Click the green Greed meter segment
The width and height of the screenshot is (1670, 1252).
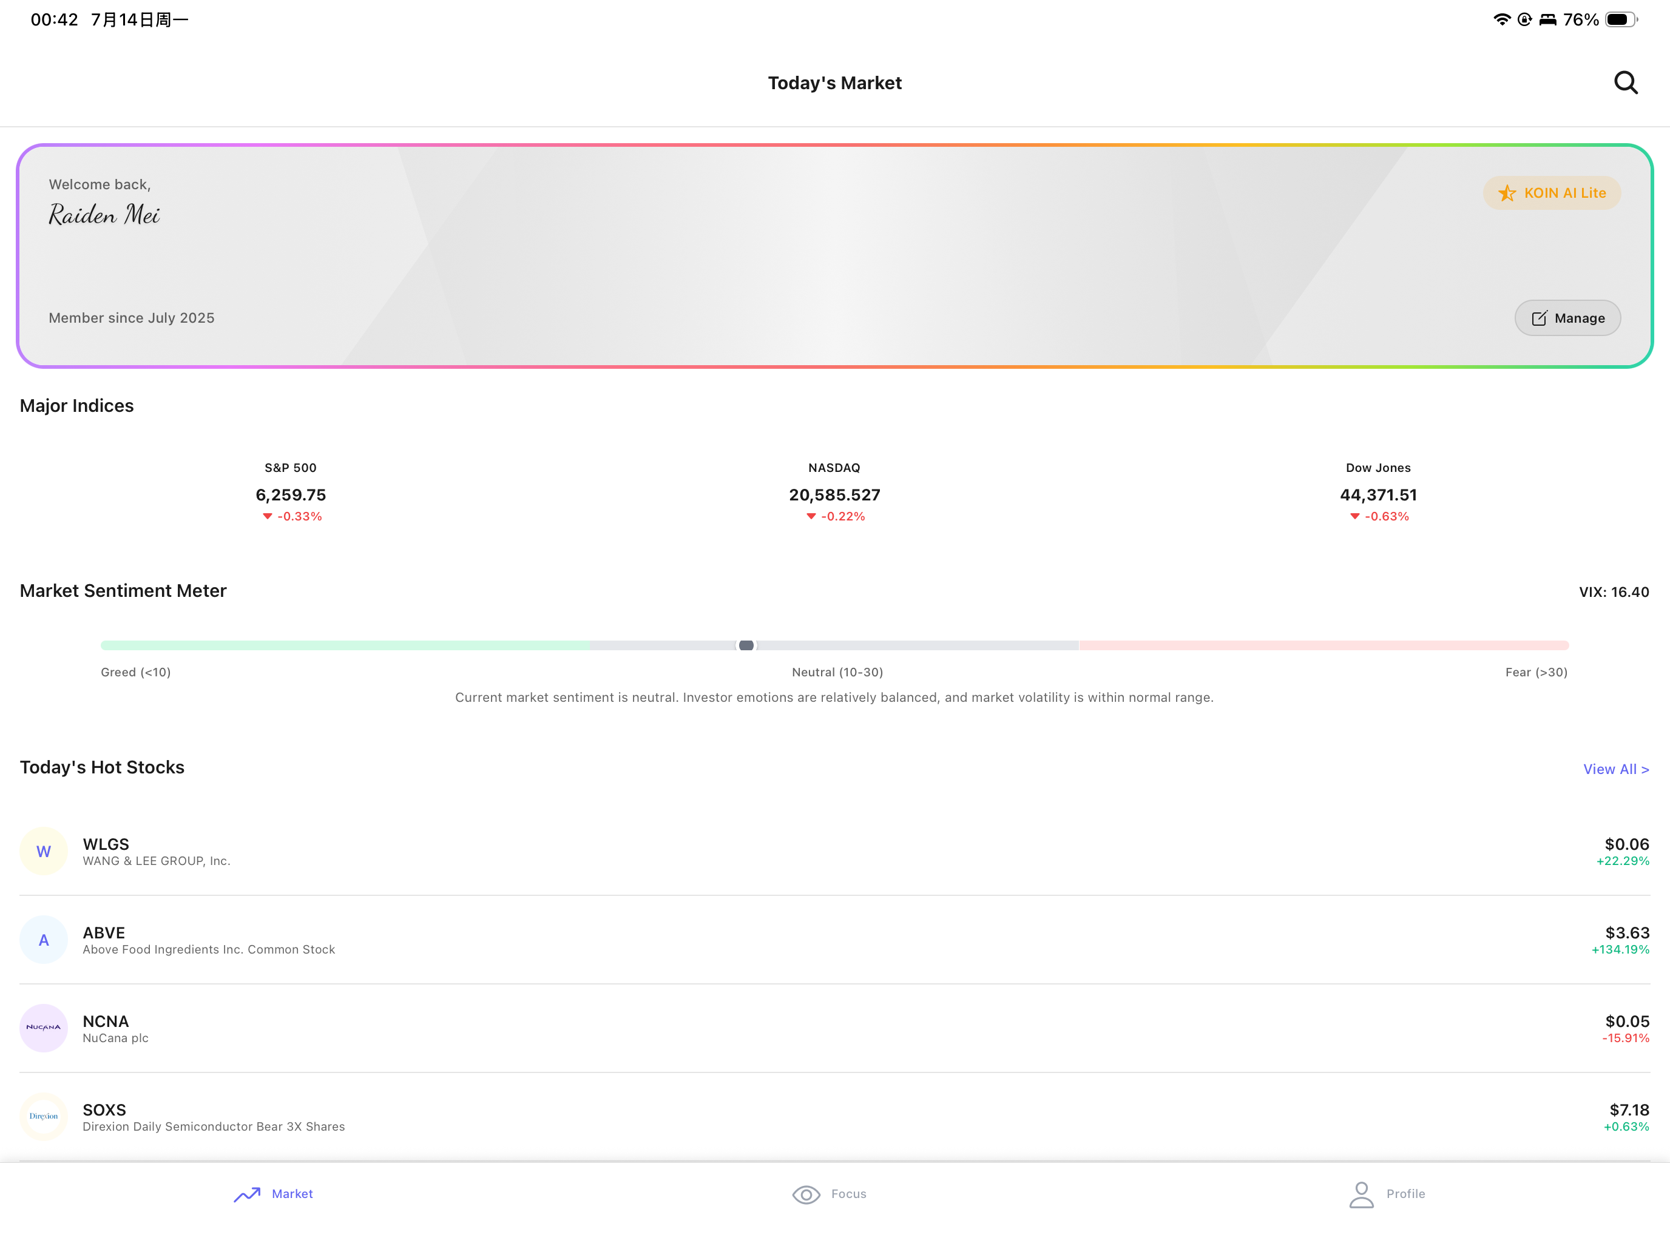tap(345, 645)
